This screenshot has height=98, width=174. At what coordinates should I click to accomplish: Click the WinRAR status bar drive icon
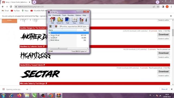(49, 51)
